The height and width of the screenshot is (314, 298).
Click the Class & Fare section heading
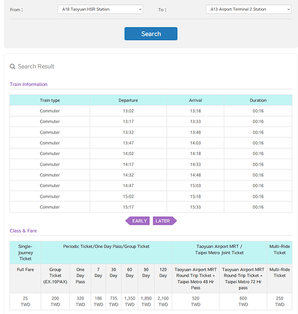point(23,230)
